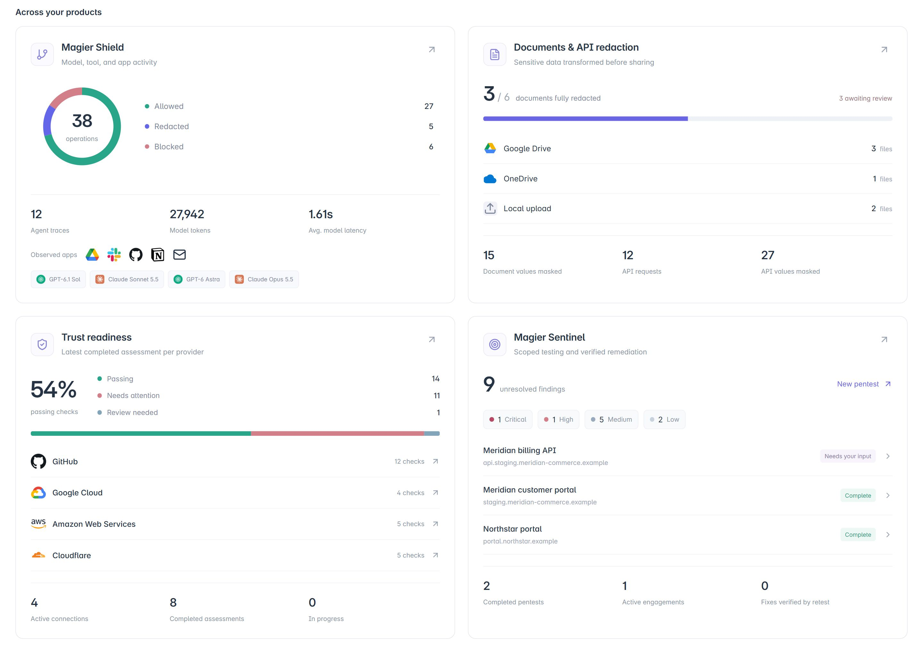The height and width of the screenshot is (654, 923).
Task: Filter findings by 1 High
Action: [558, 419]
